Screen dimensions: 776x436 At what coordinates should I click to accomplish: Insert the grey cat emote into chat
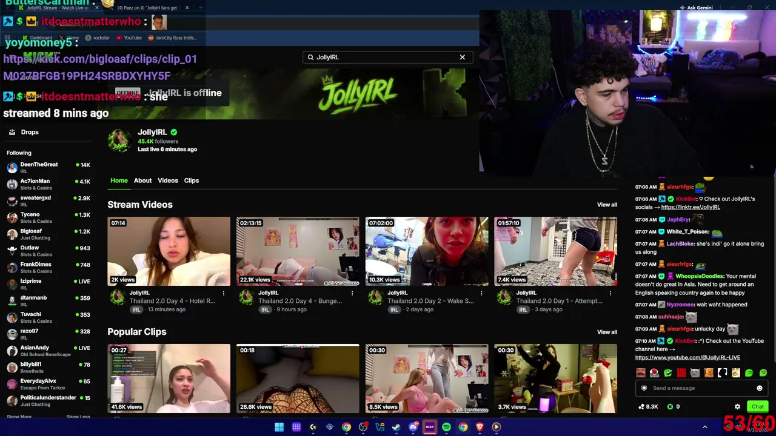tap(695, 373)
